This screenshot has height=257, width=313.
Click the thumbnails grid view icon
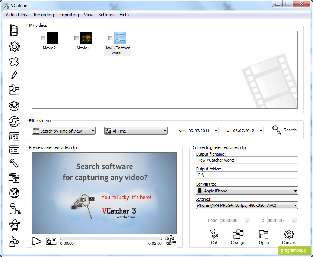click(x=14, y=136)
